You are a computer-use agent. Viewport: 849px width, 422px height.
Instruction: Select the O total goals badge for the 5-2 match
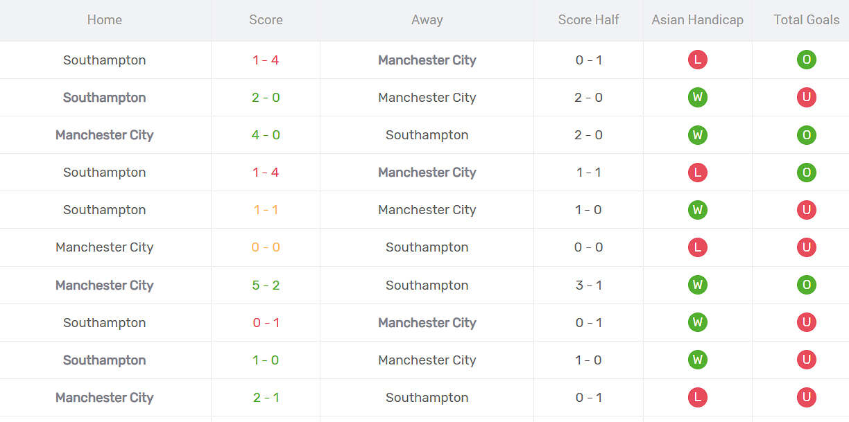pos(806,285)
